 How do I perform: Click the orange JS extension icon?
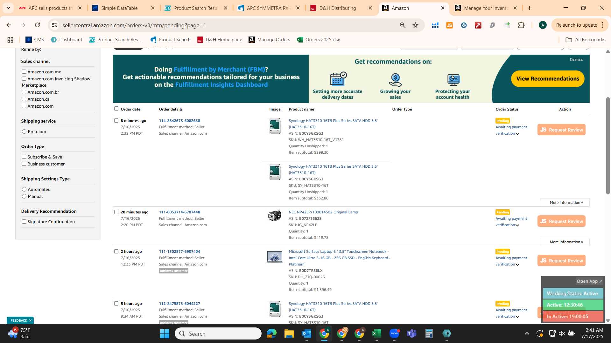(449, 25)
